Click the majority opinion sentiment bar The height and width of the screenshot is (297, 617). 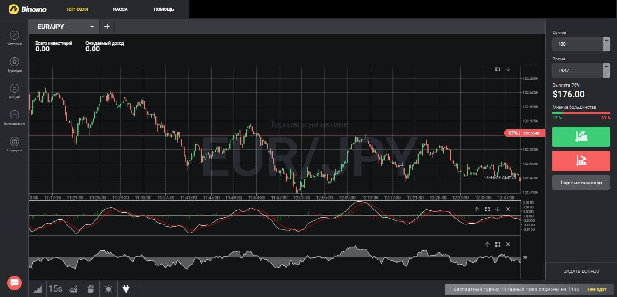pyautogui.click(x=581, y=113)
